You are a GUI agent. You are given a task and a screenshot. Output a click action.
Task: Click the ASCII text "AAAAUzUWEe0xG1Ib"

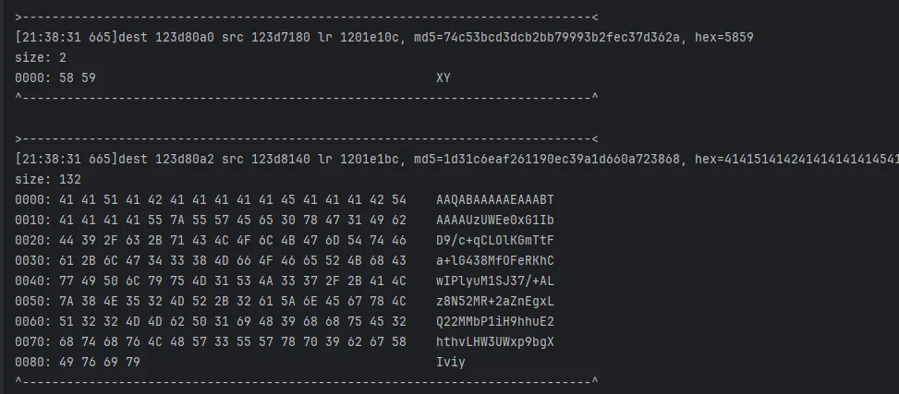[x=495, y=220]
